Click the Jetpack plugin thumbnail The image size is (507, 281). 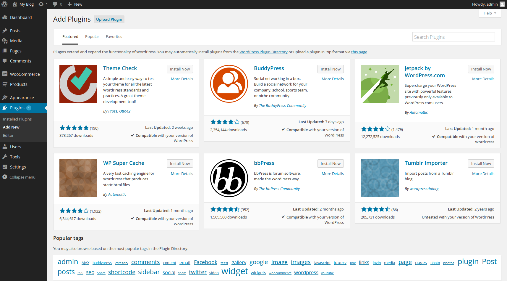[380, 84]
